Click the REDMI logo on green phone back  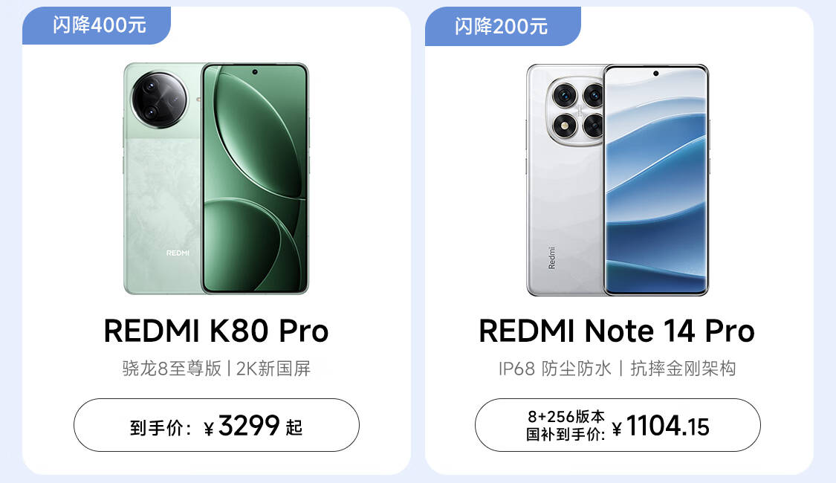pyautogui.click(x=178, y=253)
